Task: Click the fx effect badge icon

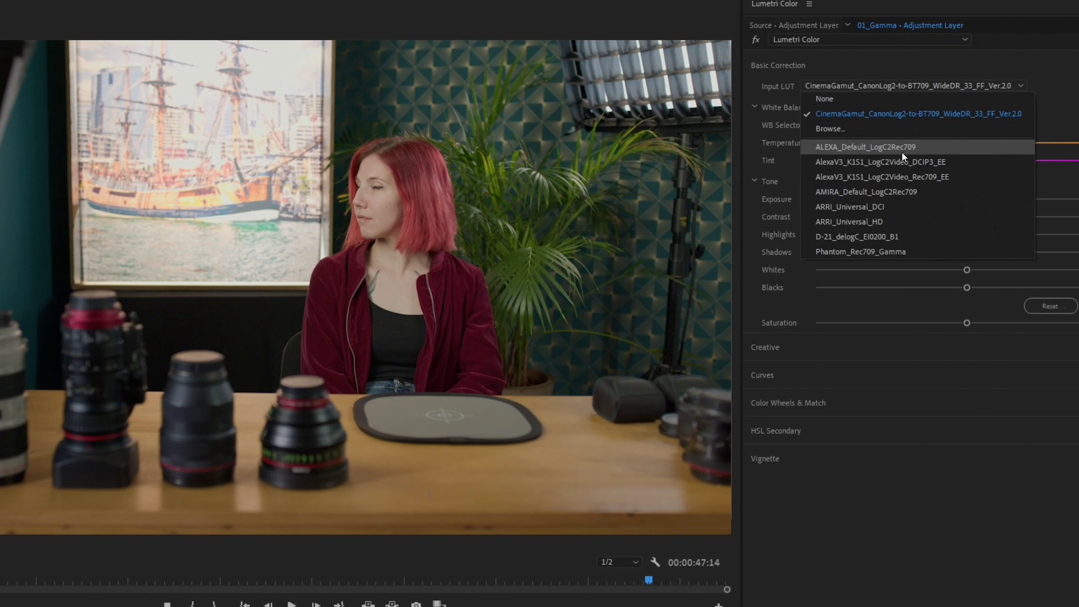Action: (756, 39)
